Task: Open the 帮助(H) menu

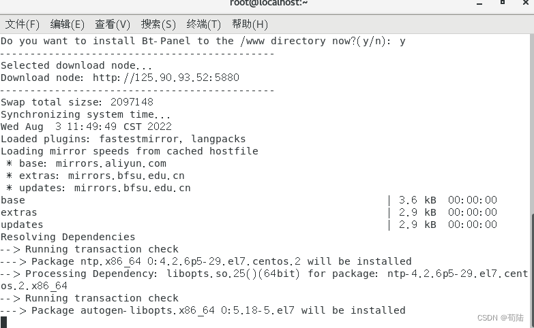Action: coord(250,24)
